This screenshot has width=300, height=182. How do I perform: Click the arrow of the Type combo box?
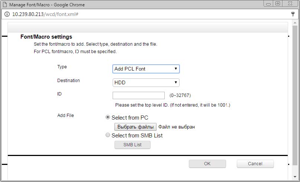[175, 69]
